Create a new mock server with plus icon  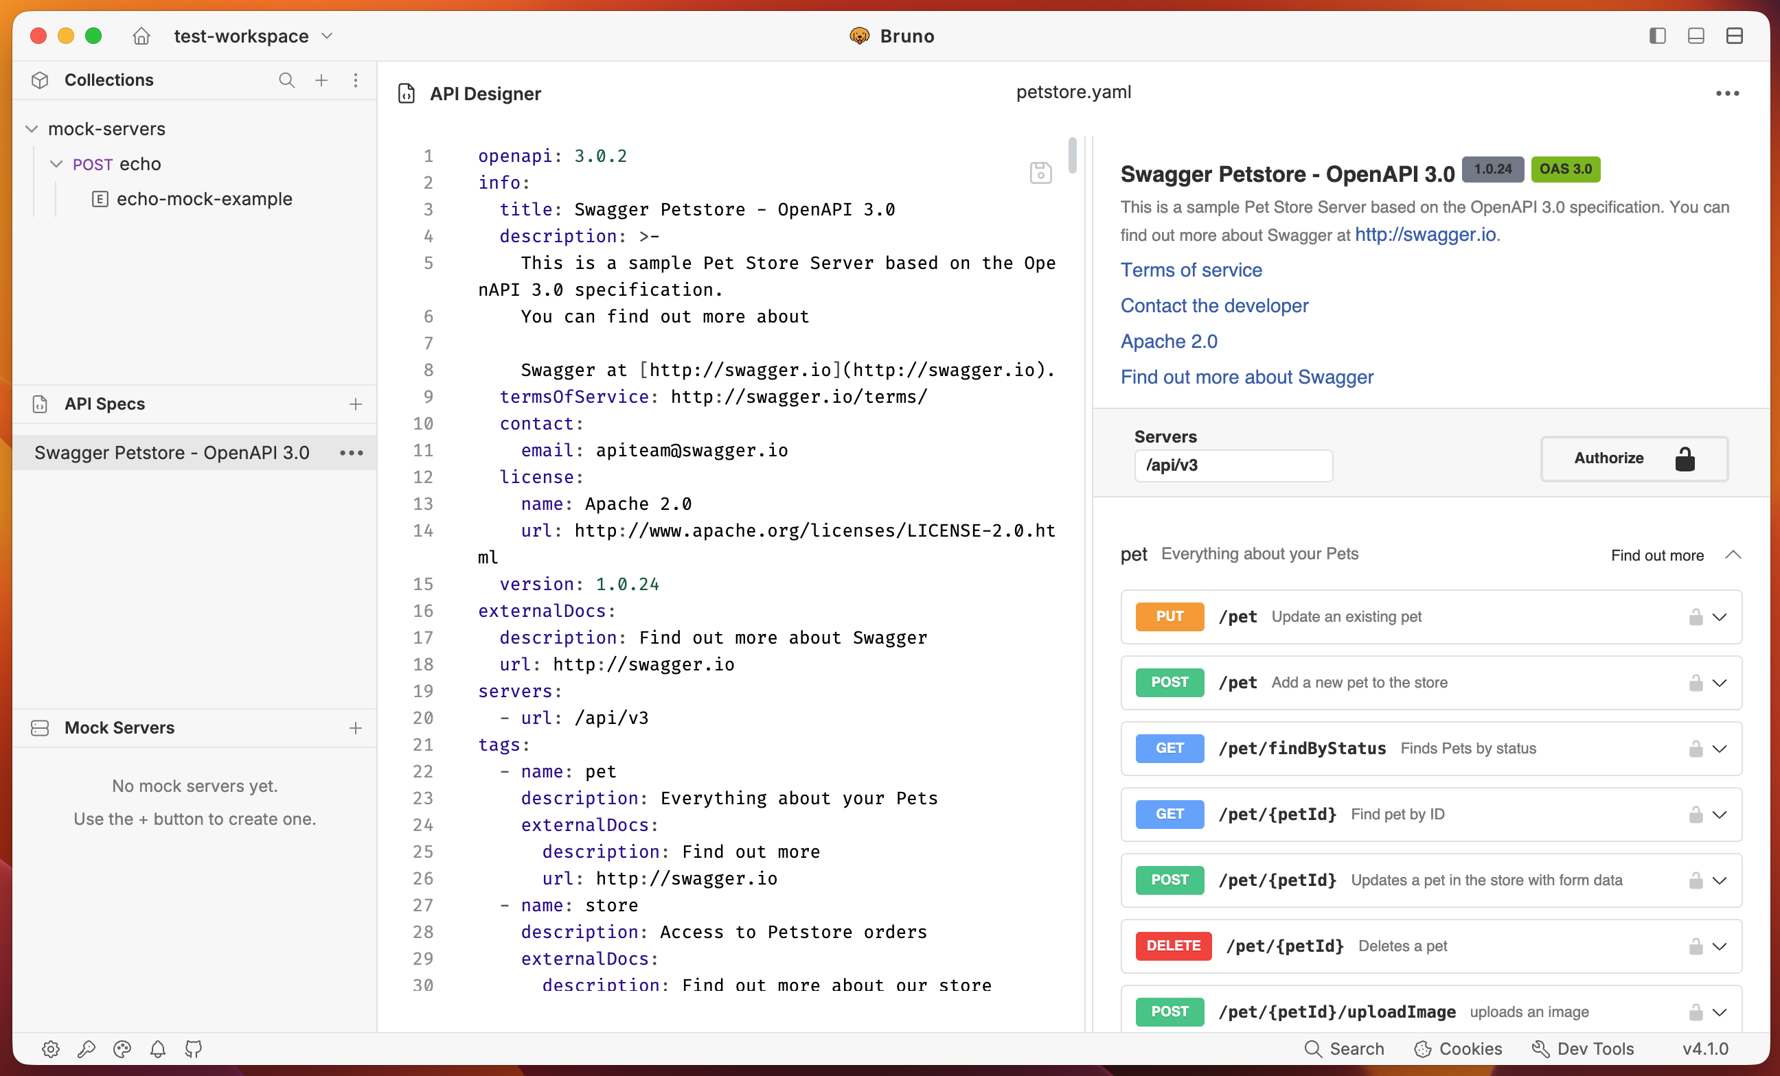point(356,728)
